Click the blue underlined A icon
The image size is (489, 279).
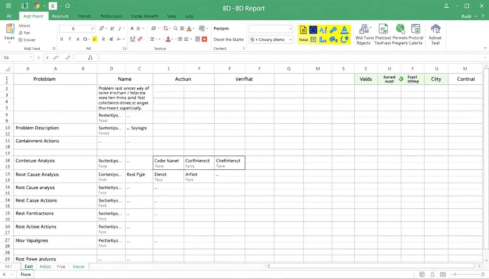344,30
